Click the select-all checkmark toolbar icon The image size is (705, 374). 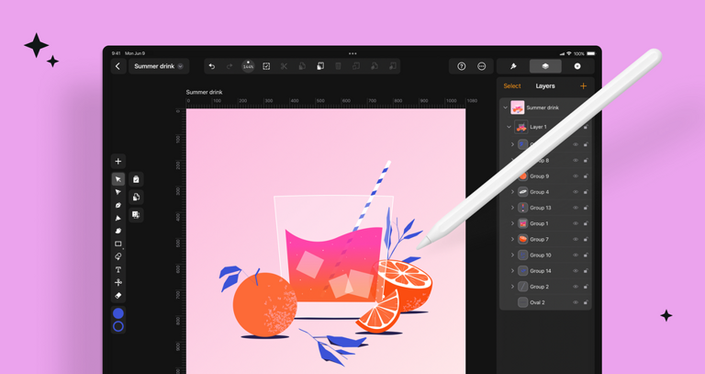(266, 66)
